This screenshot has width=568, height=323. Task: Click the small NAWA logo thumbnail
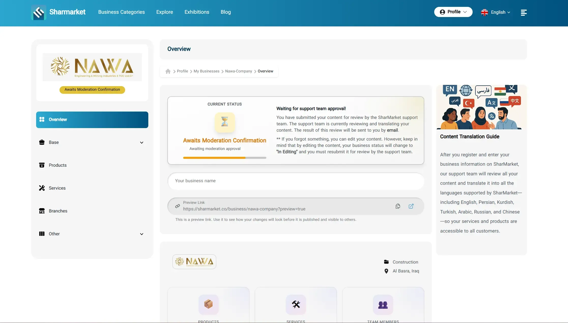194,262
